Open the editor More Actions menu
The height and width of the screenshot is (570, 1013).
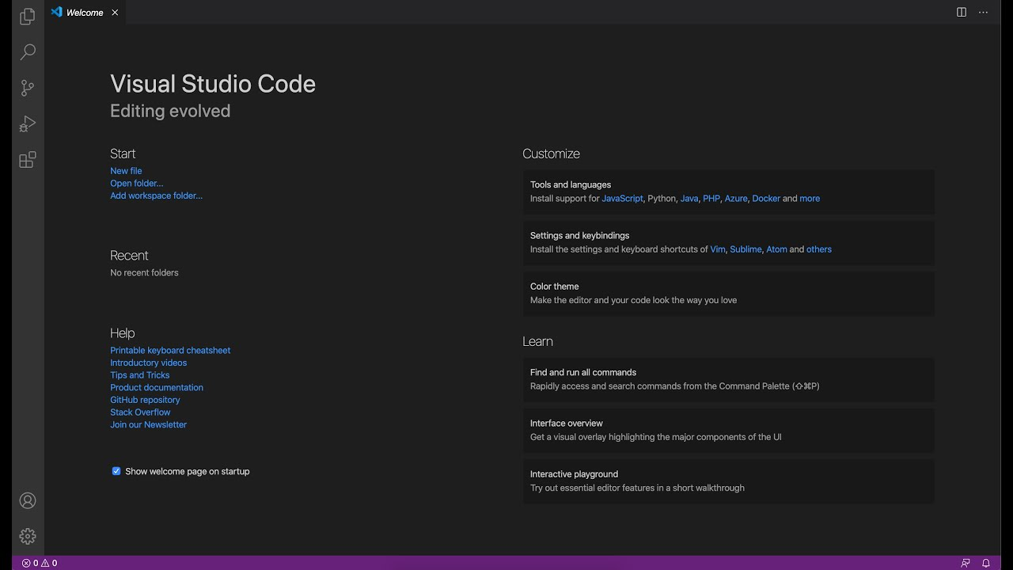[983, 12]
